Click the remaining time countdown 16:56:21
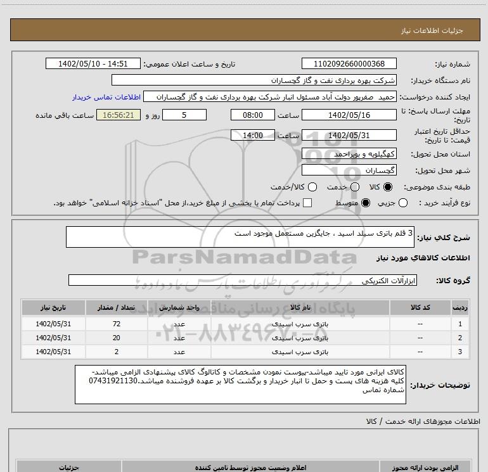Viewport: 488px width, 472px height. coord(119,115)
